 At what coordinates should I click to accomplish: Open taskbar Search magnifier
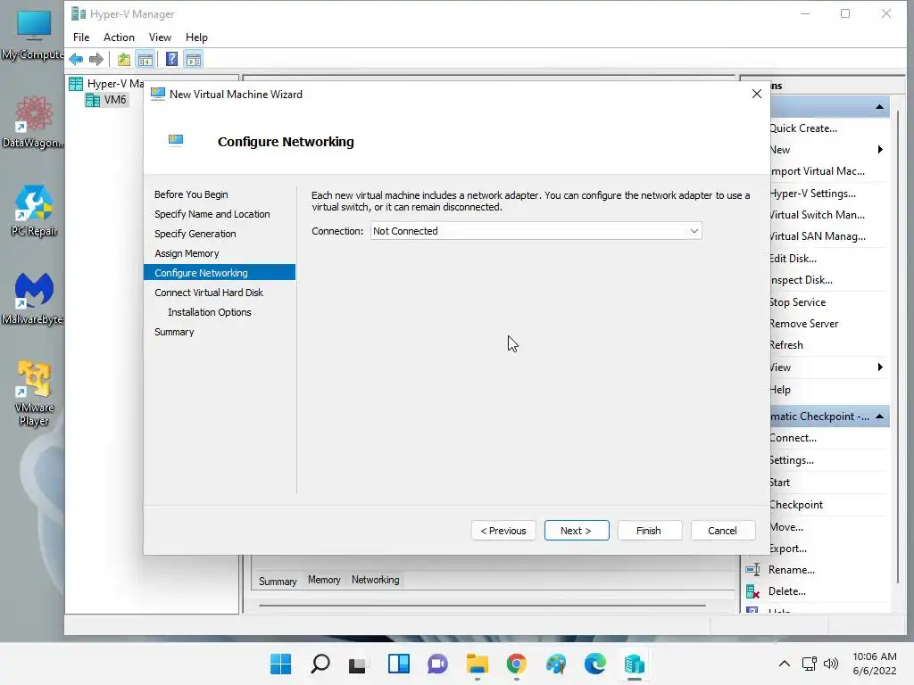pyautogui.click(x=320, y=664)
